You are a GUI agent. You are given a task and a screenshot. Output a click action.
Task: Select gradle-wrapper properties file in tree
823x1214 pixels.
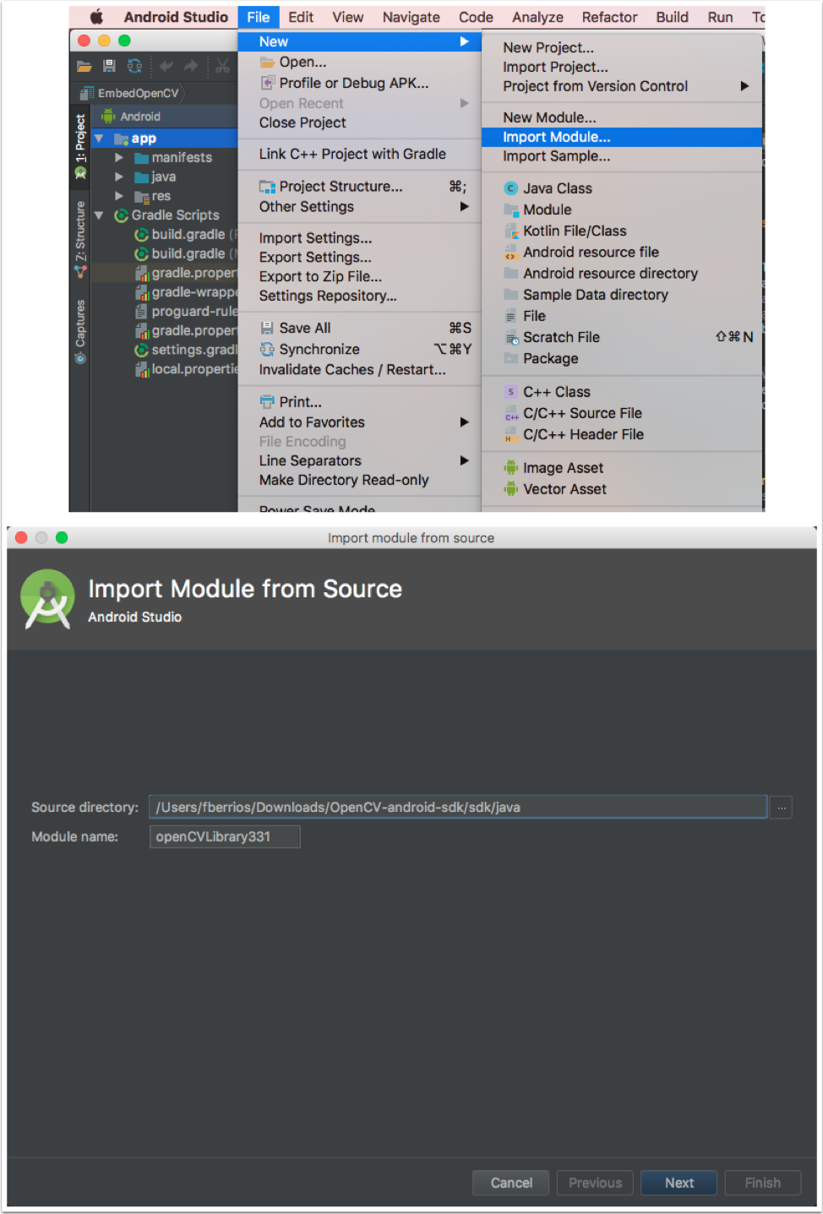186,292
